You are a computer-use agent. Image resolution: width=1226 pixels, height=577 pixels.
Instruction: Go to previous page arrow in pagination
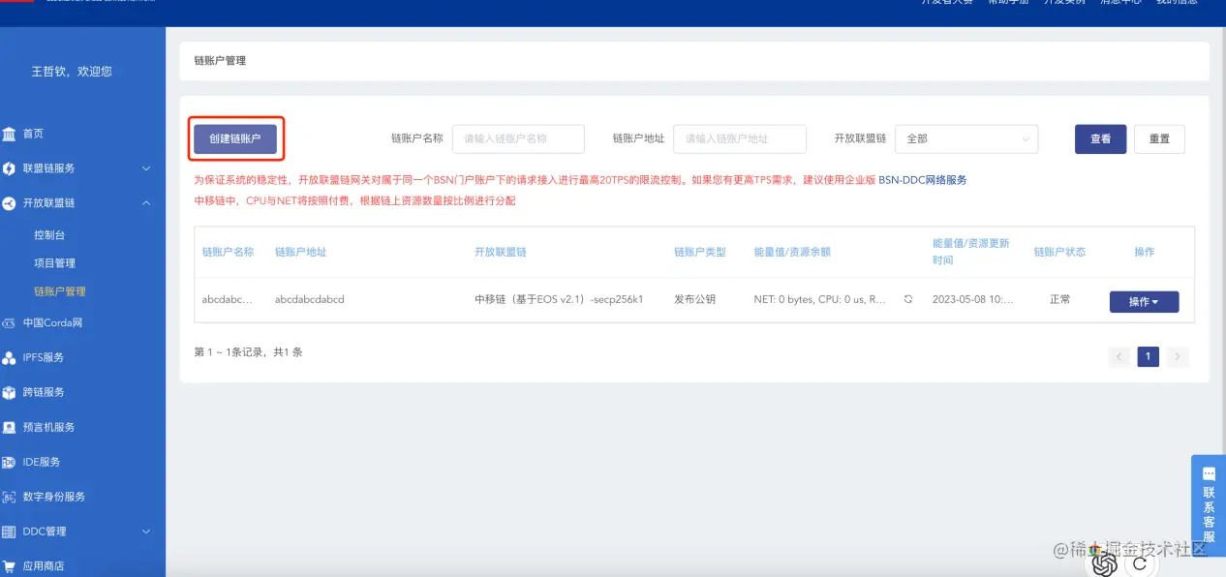(x=1119, y=356)
